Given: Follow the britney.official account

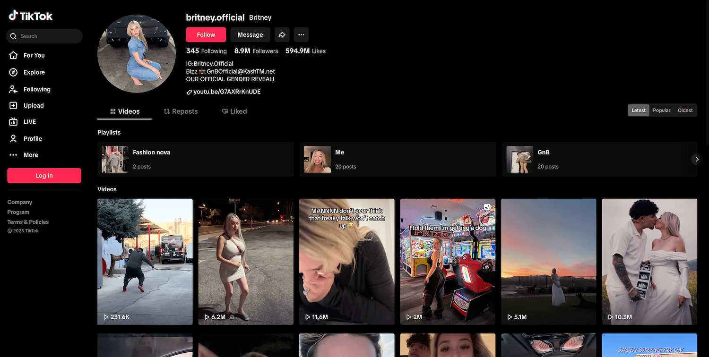Looking at the screenshot, I should pos(206,34).
